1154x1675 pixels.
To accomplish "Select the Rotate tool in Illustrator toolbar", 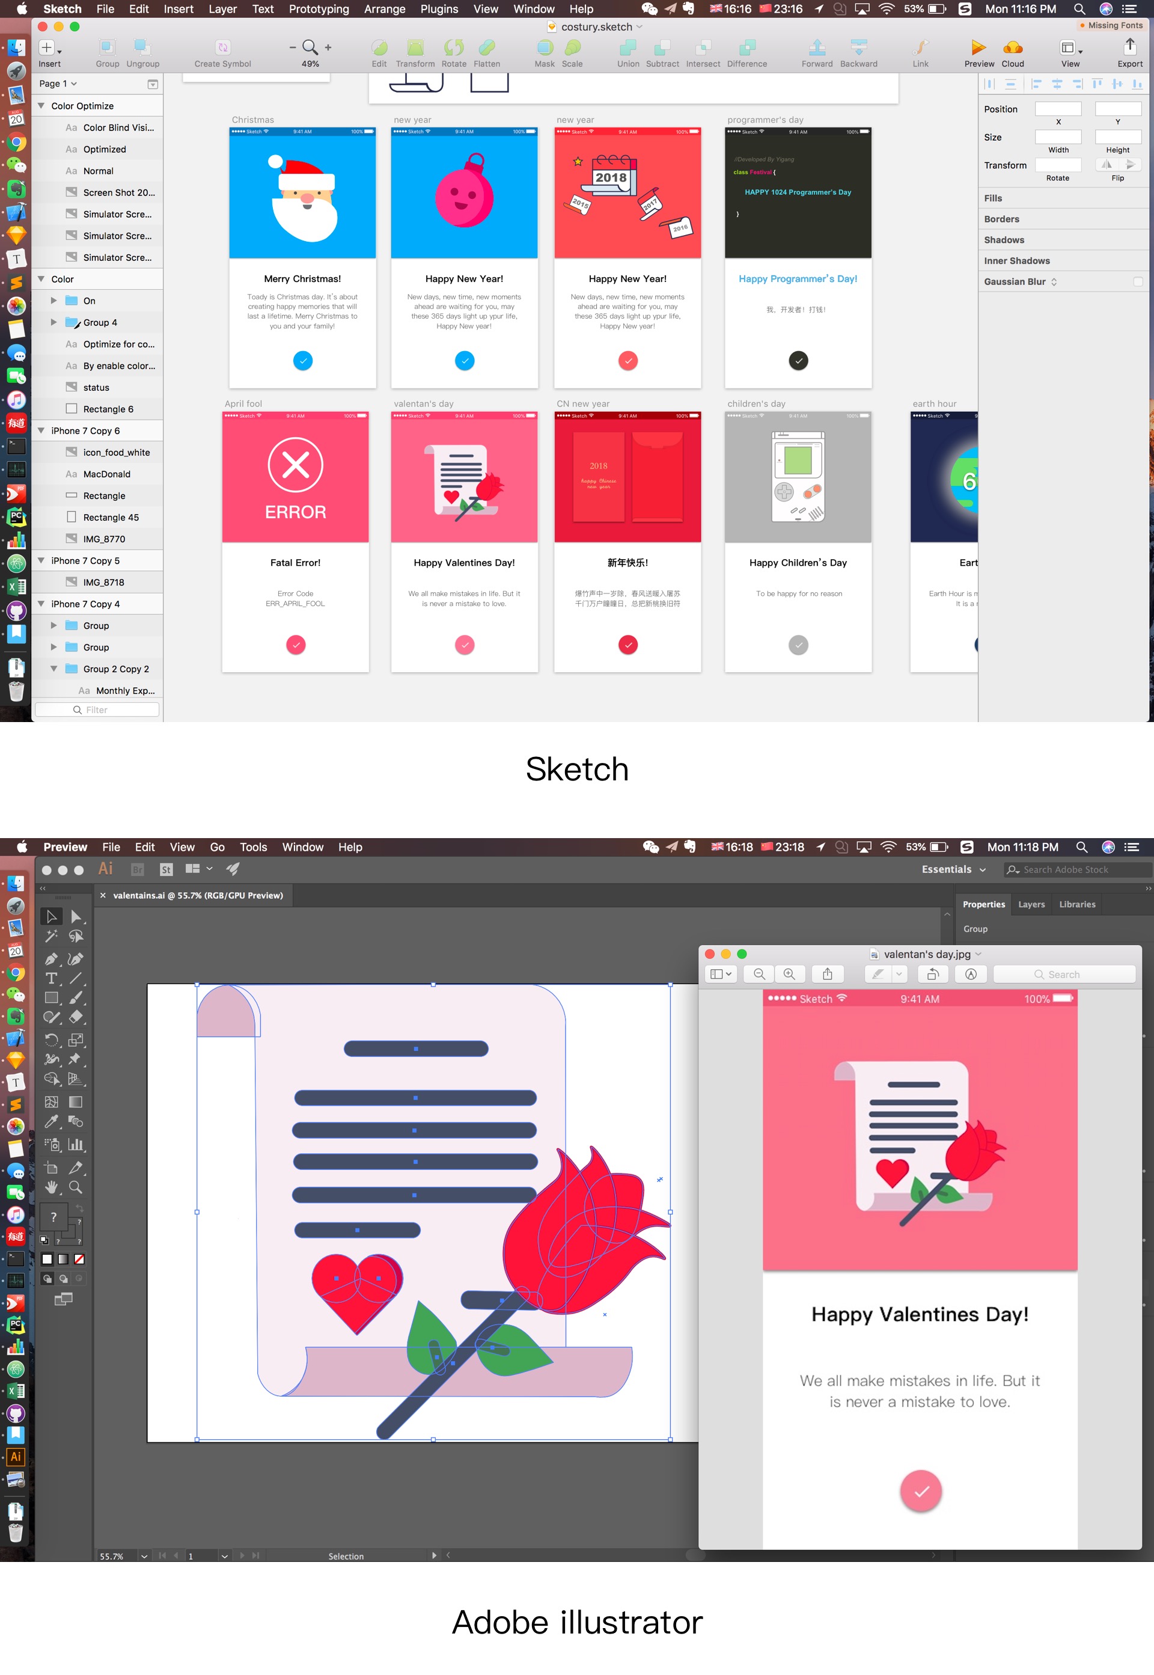I will [51, 1040].
